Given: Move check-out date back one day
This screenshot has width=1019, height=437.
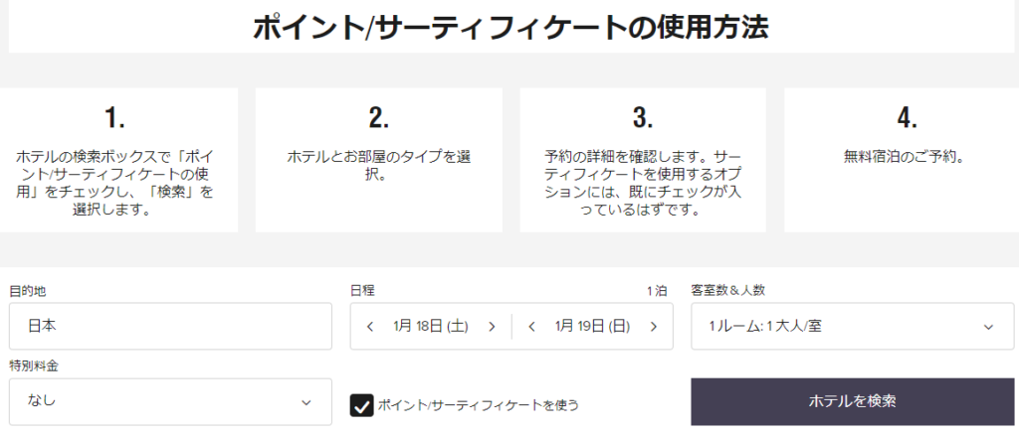Looking at the screenshot, I should pyautogui.click(x=532, y=326).
